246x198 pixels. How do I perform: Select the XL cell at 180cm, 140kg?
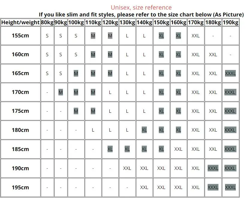(x=144, y=130)
